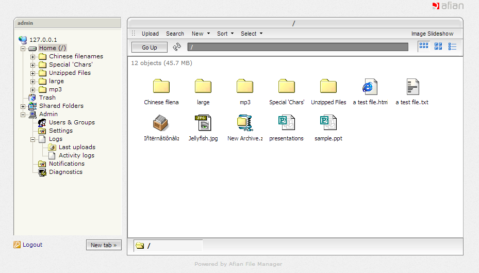
Task: Select the Logs label in tree
Action: click(56, 139)
